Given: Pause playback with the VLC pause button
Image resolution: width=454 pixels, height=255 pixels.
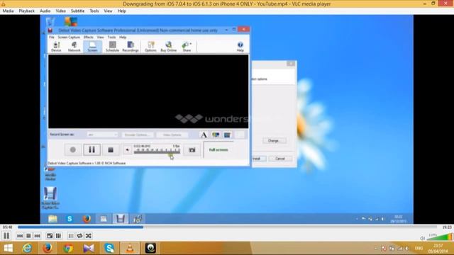Looking at the screenshot, I should pyautogui.click(x=6, y=236).
